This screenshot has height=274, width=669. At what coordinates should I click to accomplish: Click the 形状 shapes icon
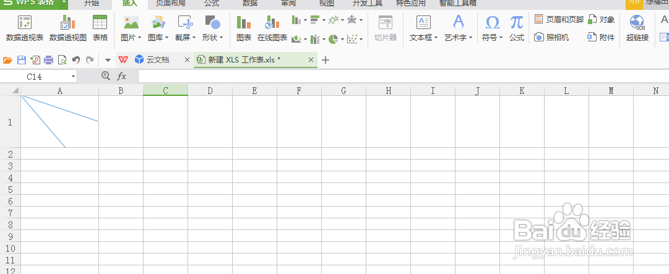[212, 22]
